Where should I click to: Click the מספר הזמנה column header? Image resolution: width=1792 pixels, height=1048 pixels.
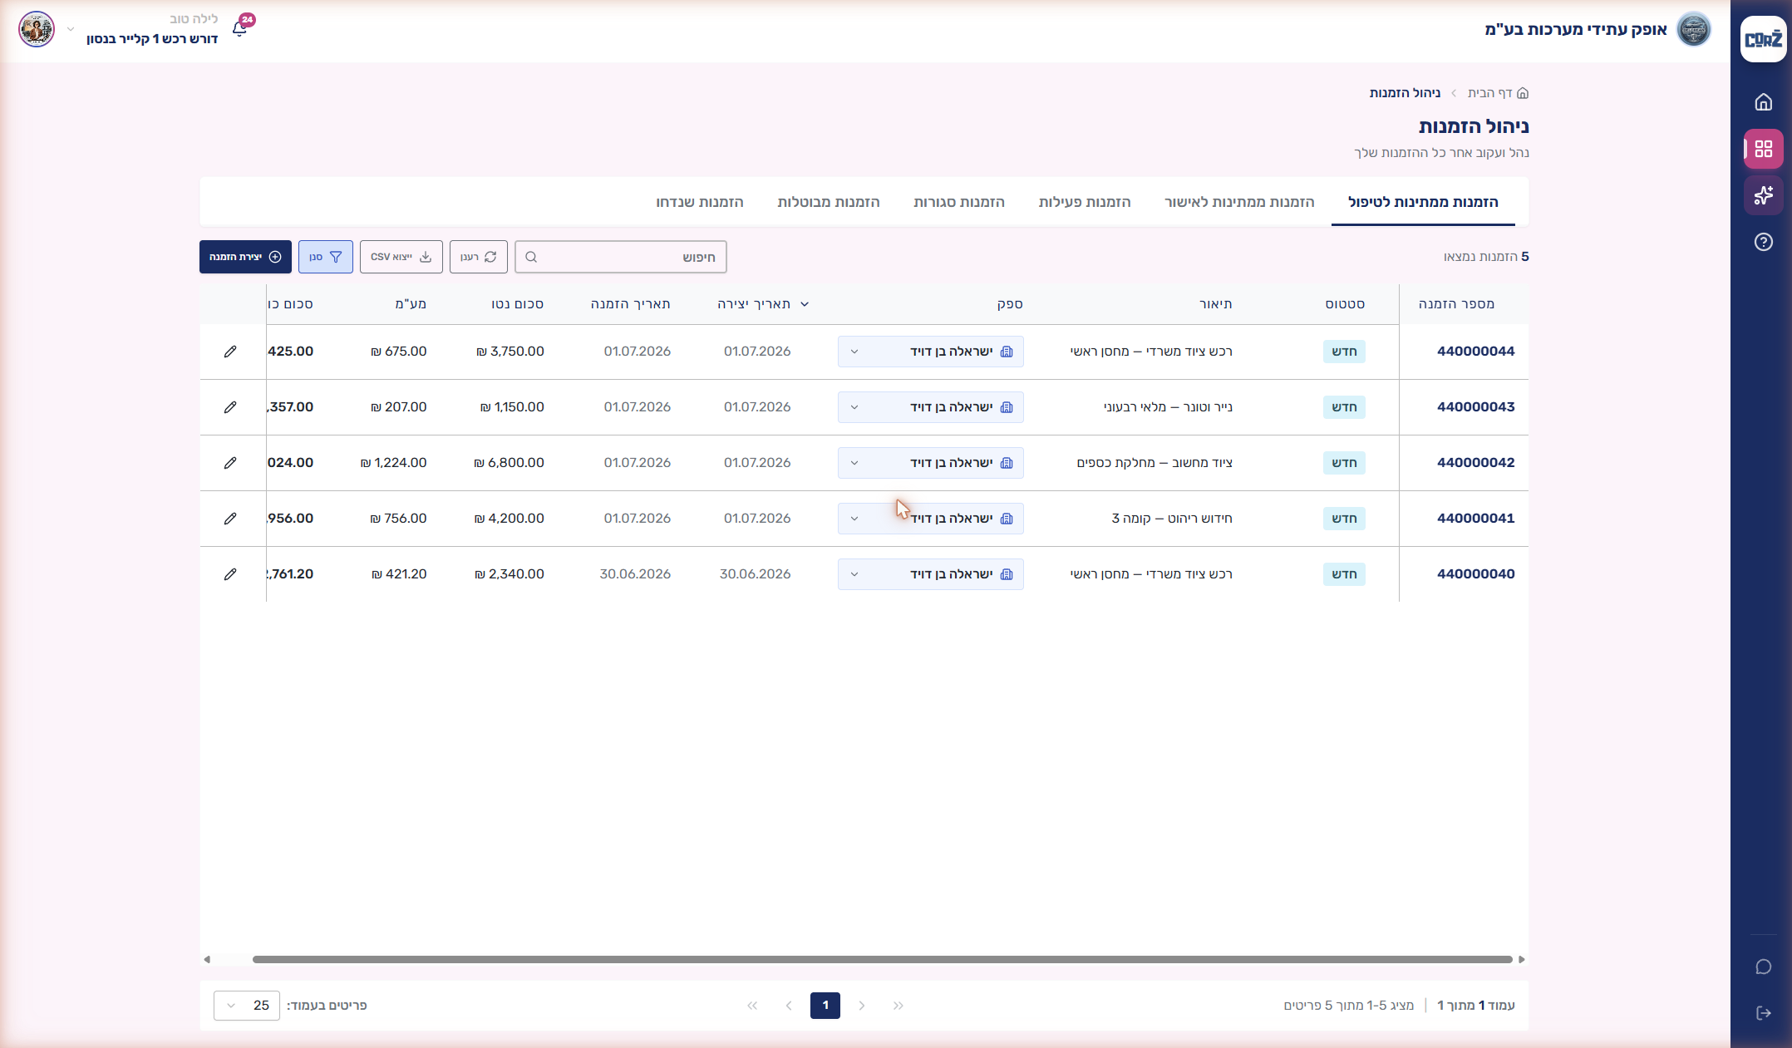[1456, 304]
